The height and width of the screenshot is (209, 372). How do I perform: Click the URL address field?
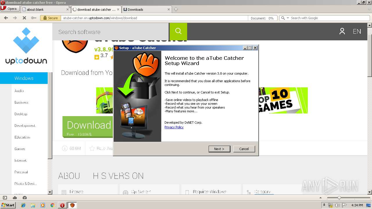click(x=154, y=18)
